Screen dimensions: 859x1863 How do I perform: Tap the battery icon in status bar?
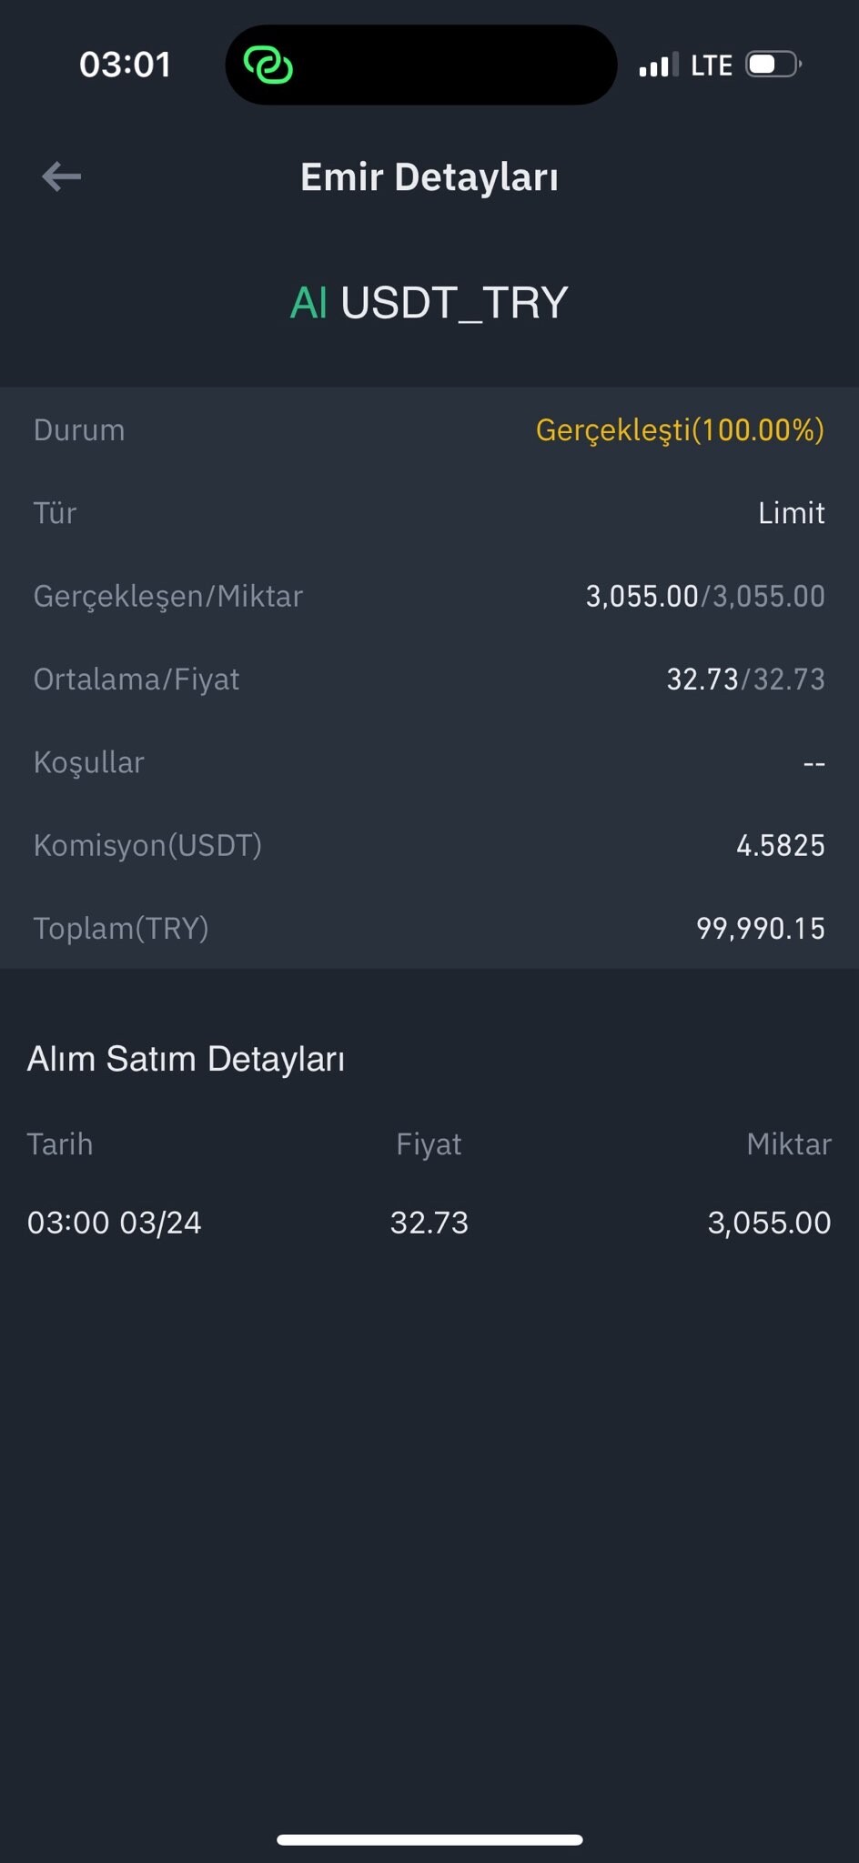(x=773, y=65)
